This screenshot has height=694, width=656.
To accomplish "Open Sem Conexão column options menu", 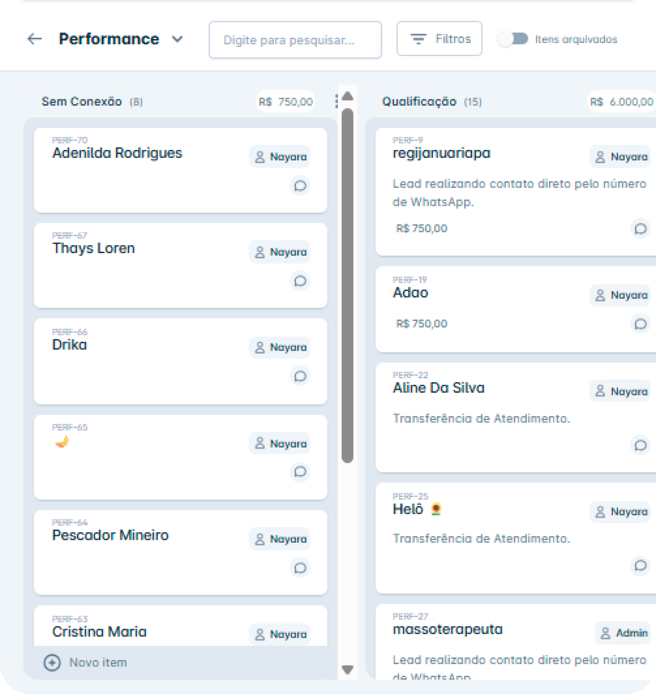I will click(336, 101).
